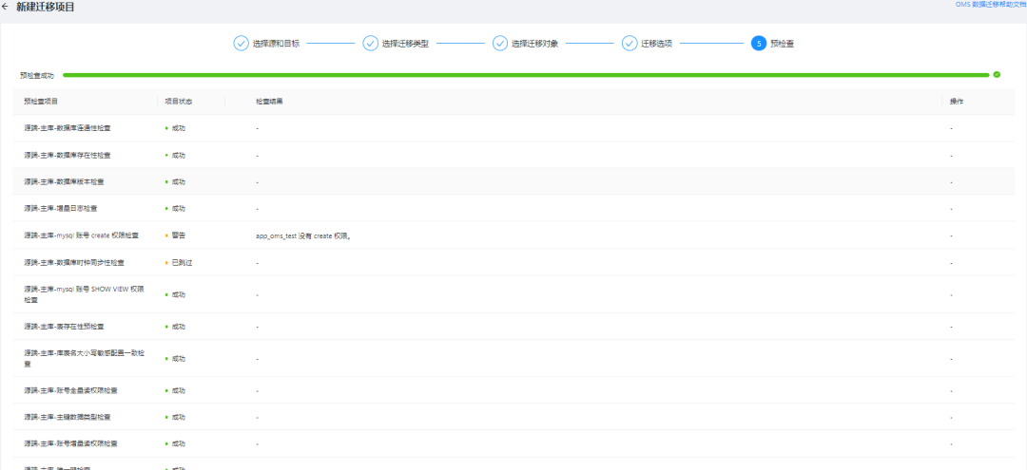Image resolution: width=1027 pixels, height=470 pixels.
Task: Click the 成功 status of the 表存在性预检查 row
Action: pos(176,327)
